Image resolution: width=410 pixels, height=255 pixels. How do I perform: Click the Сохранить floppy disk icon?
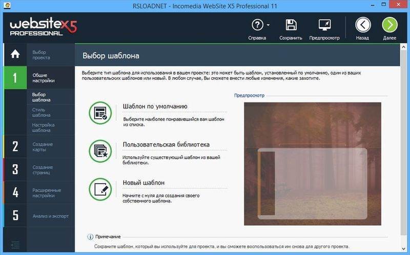[x=291, y=25]
